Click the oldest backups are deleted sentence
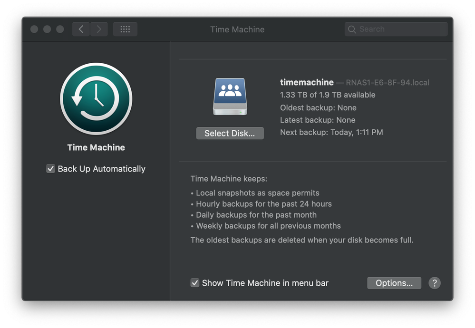The width and height of the screenshot is (475, 328). pos(302,240)
